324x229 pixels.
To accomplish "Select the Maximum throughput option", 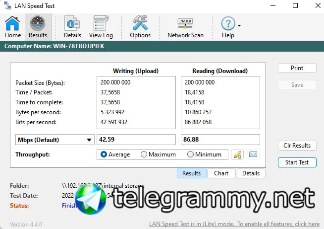I will [x=158, y=154].
